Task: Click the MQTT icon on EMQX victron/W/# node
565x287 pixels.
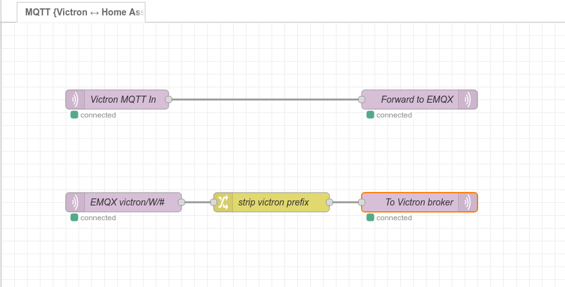Action: point(75,202)
